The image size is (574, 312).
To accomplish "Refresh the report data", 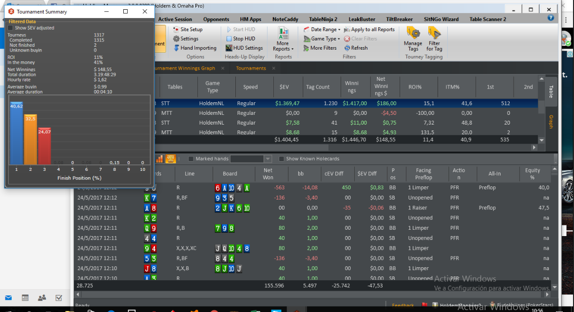I will click(x=356, y=48).
